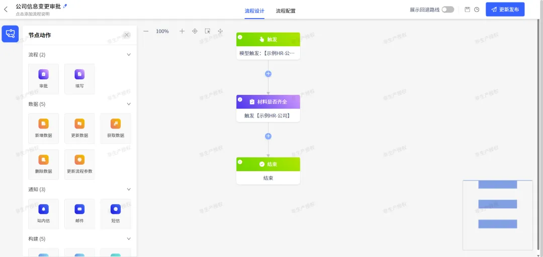The height and width of the screenshot is (257, 543).
Task: Select the 删除数据 node action
Action: [x=44, y=164]
